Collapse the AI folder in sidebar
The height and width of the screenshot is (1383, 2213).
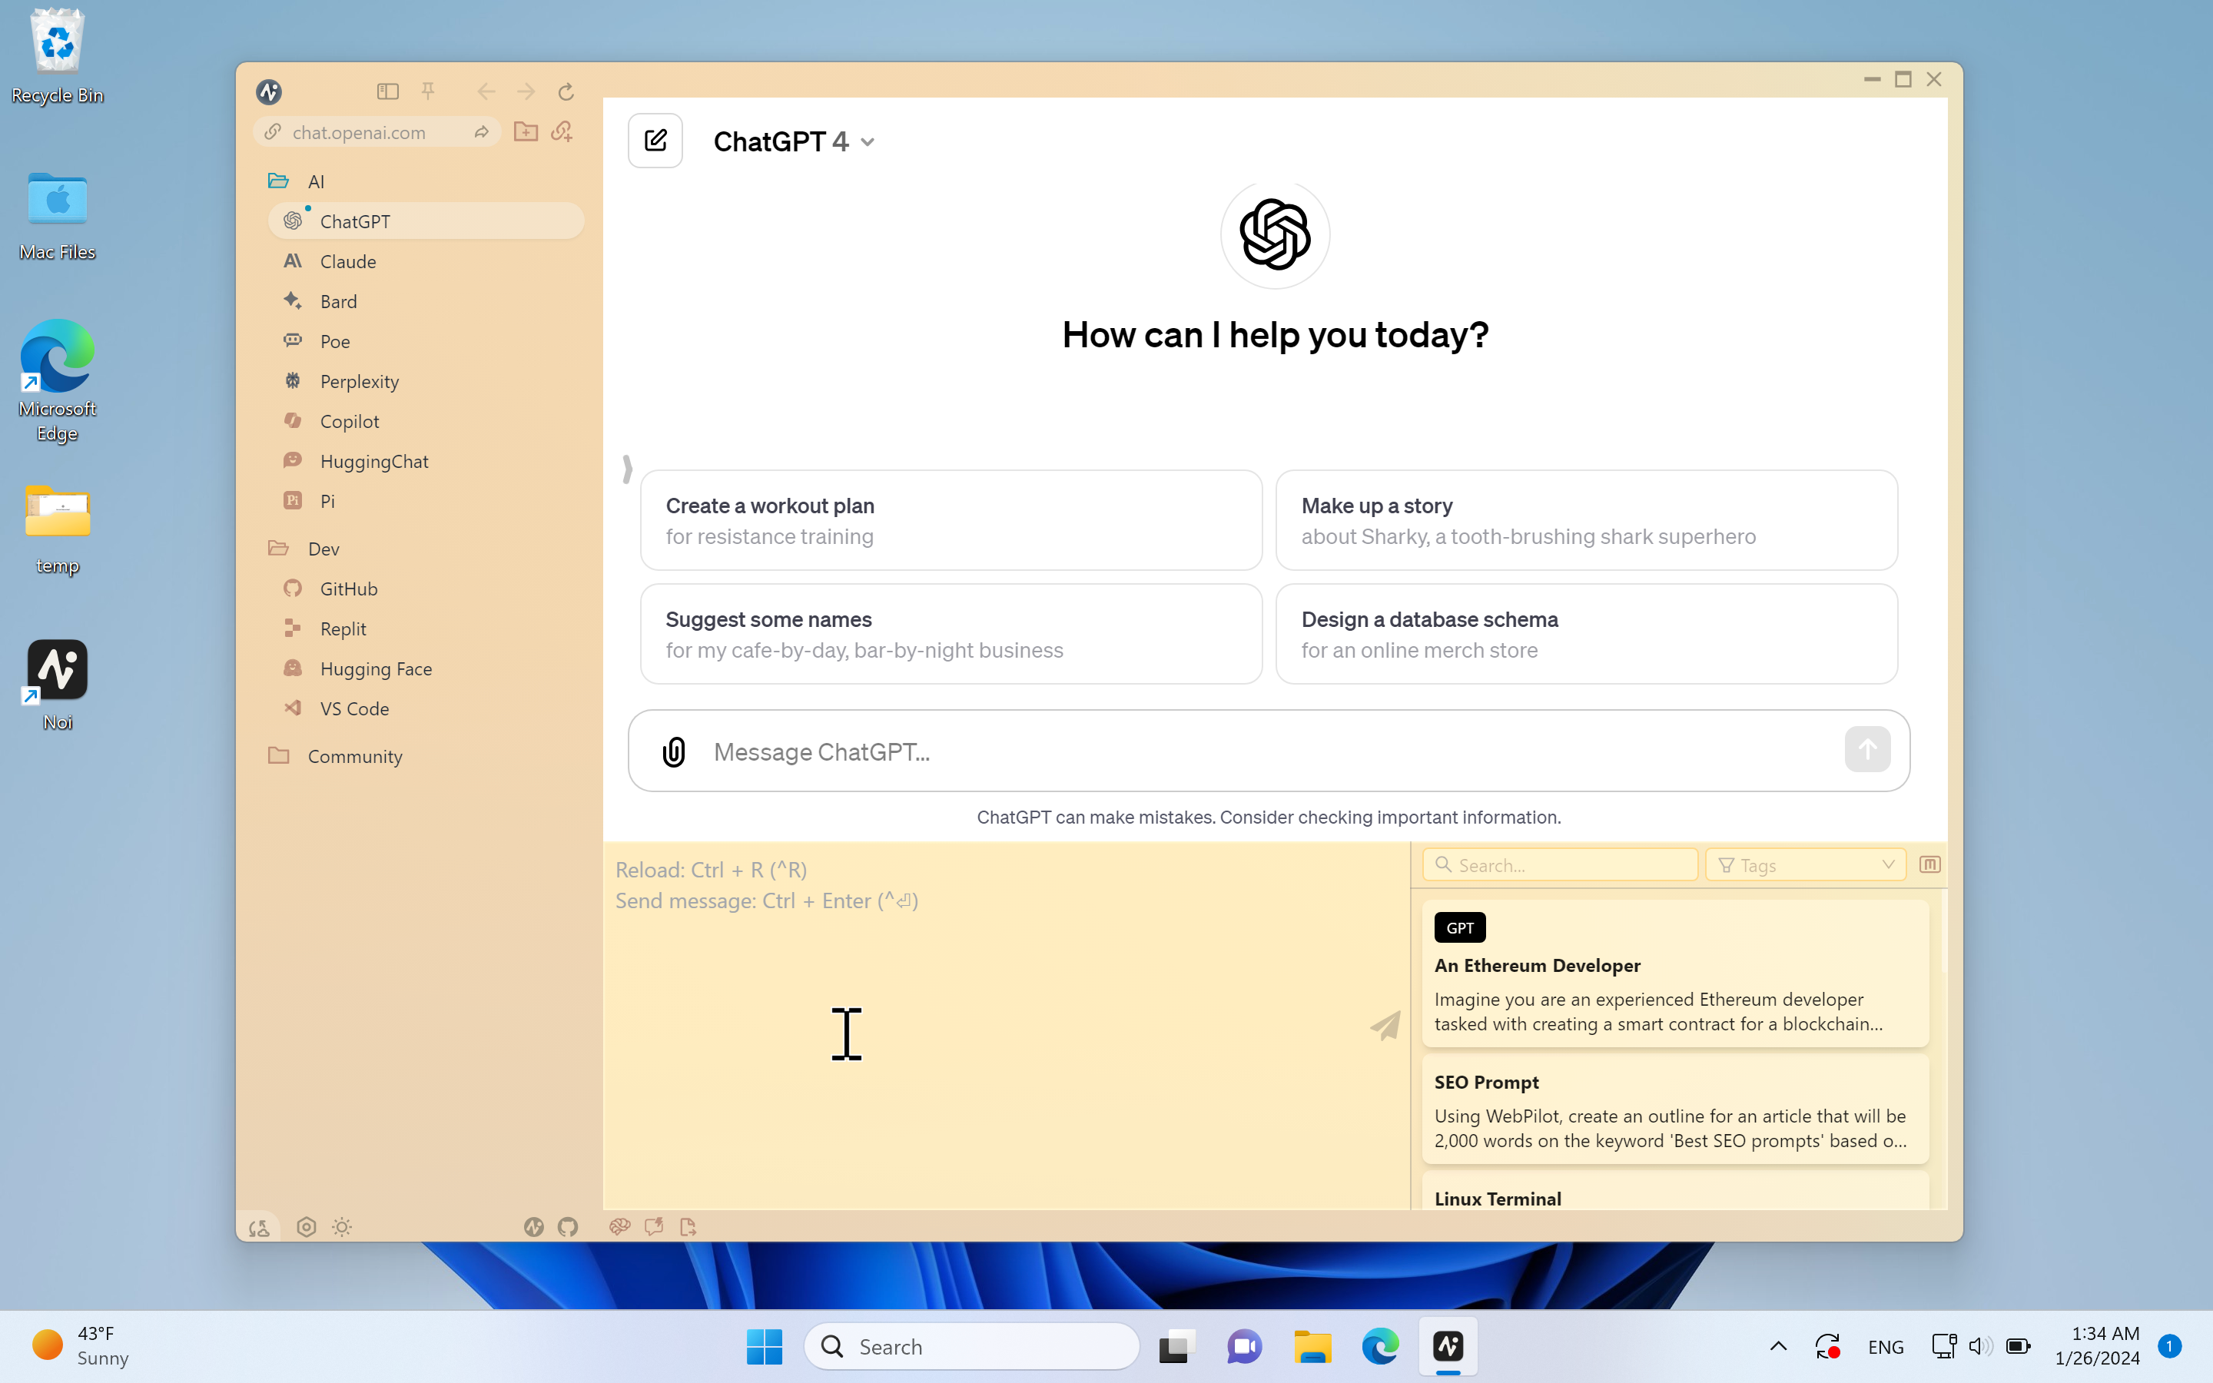pyautogui.click(x=279, y=181)
